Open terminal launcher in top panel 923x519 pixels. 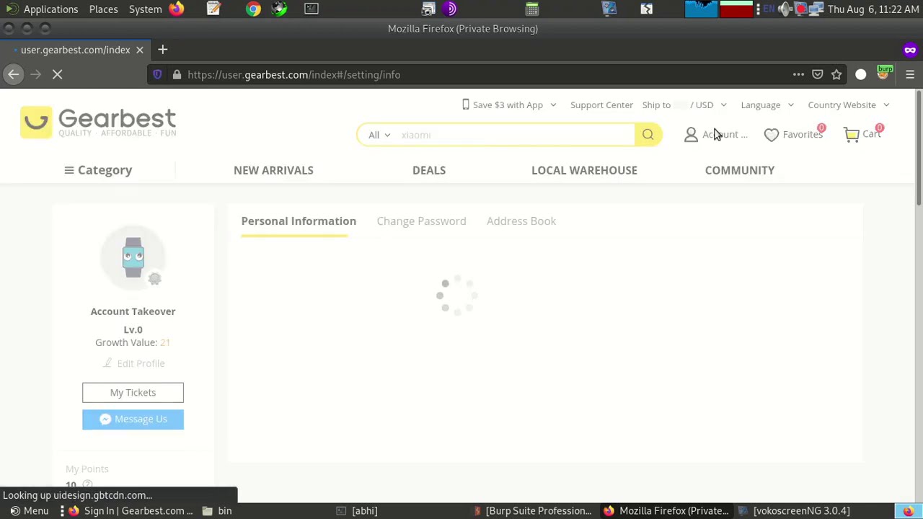(x=311, y=9)
